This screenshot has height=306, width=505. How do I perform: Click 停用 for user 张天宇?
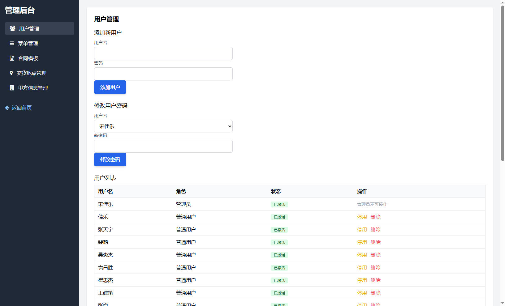coord(362,230)
